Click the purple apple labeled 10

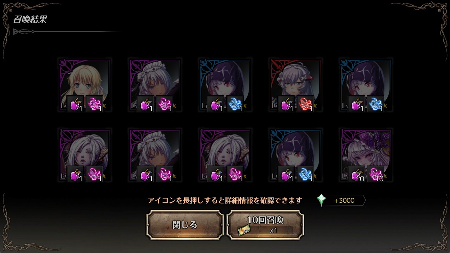coord(356,174)
